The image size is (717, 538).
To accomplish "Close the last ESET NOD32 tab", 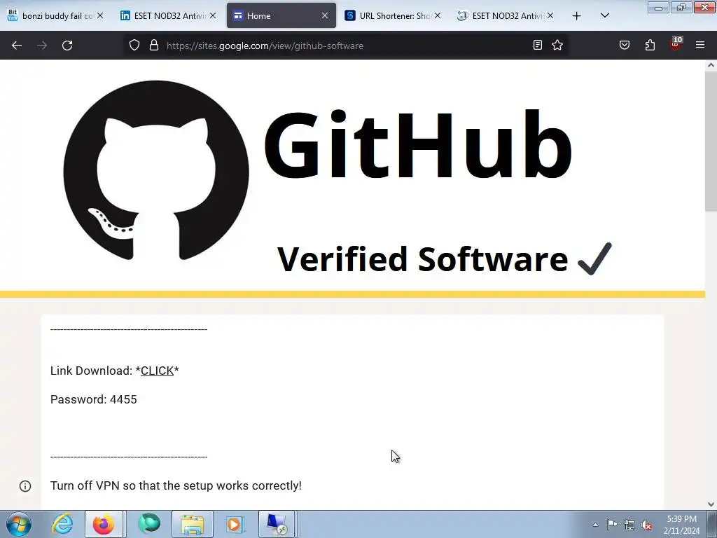I will click(550, 15).
